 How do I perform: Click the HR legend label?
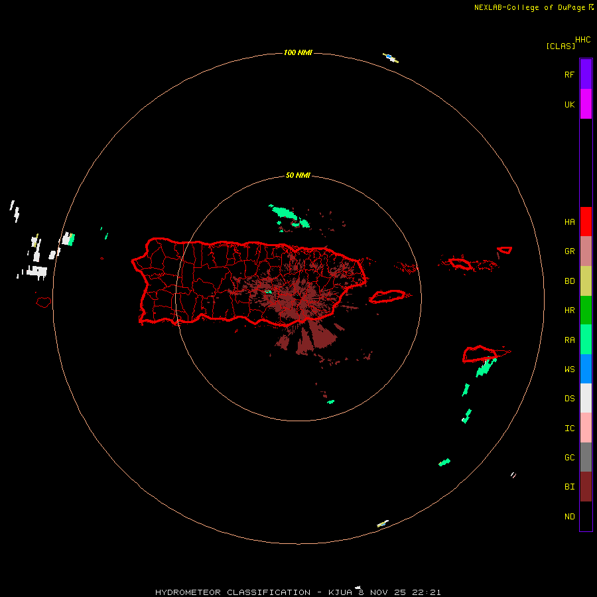pos(569,310)
